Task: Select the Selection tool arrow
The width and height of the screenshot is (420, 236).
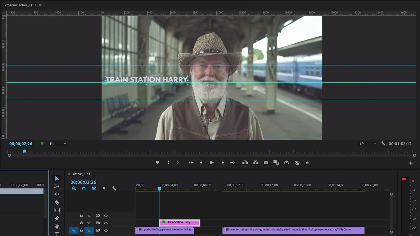Action: tap(57, 178)
